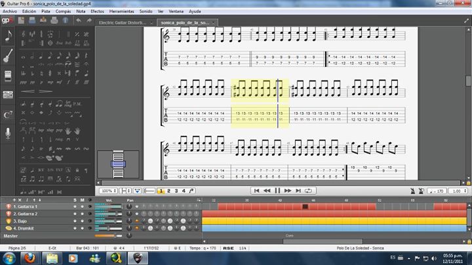Open the 100% zoom dropdown

109,191
